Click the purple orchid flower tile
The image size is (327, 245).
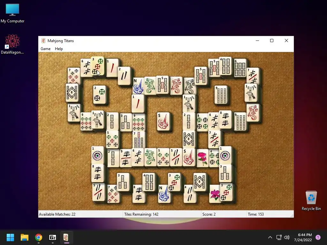coord(215,194)
